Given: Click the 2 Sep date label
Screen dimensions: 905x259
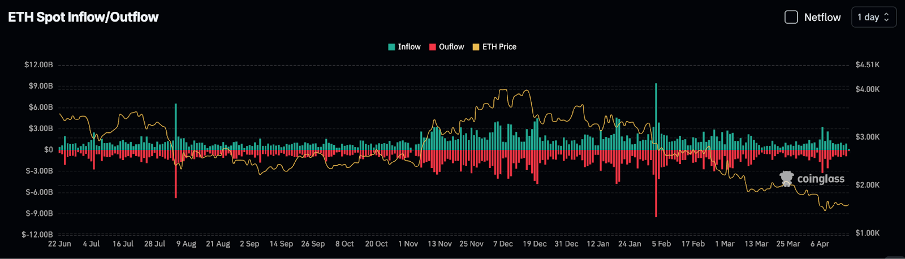Looking at the screenshot, I should pyautogui.click(x=249, y=244).
